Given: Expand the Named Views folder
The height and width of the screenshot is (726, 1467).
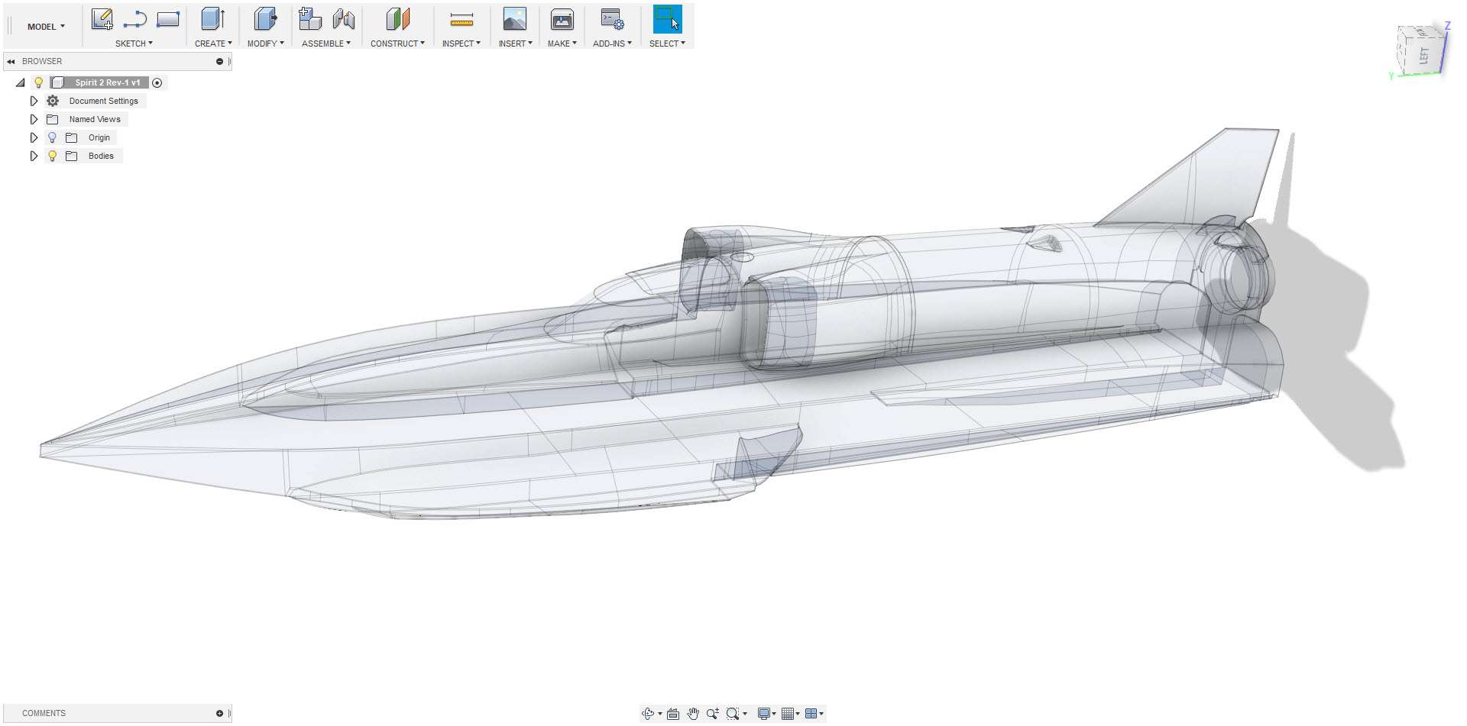Looking at the screenshot, I should pyautogui.click(x=34, y=119).
